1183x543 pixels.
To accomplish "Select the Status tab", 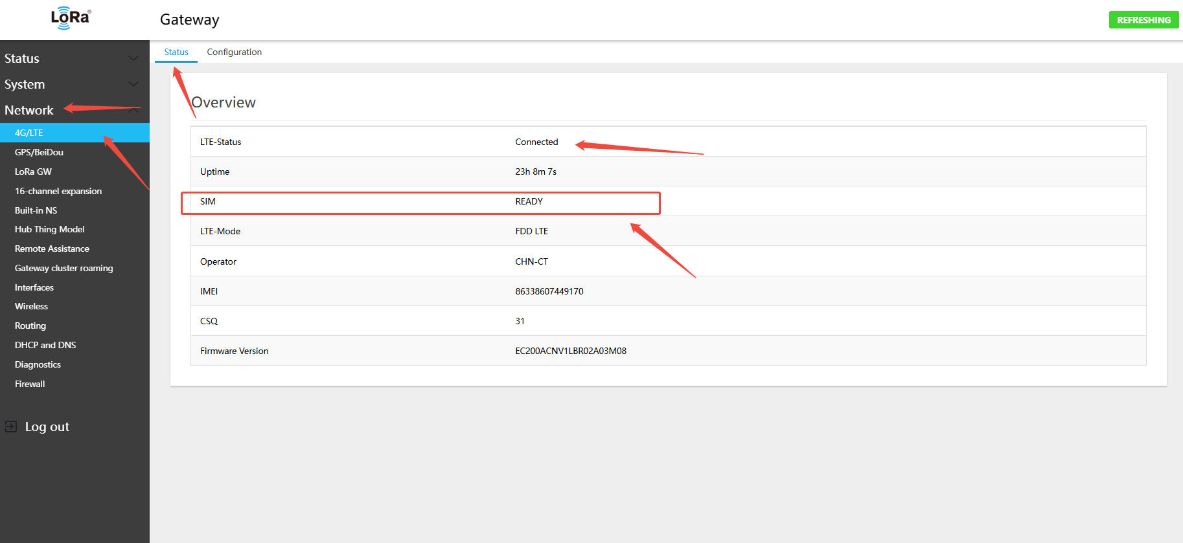I will (x=176, y=52).
